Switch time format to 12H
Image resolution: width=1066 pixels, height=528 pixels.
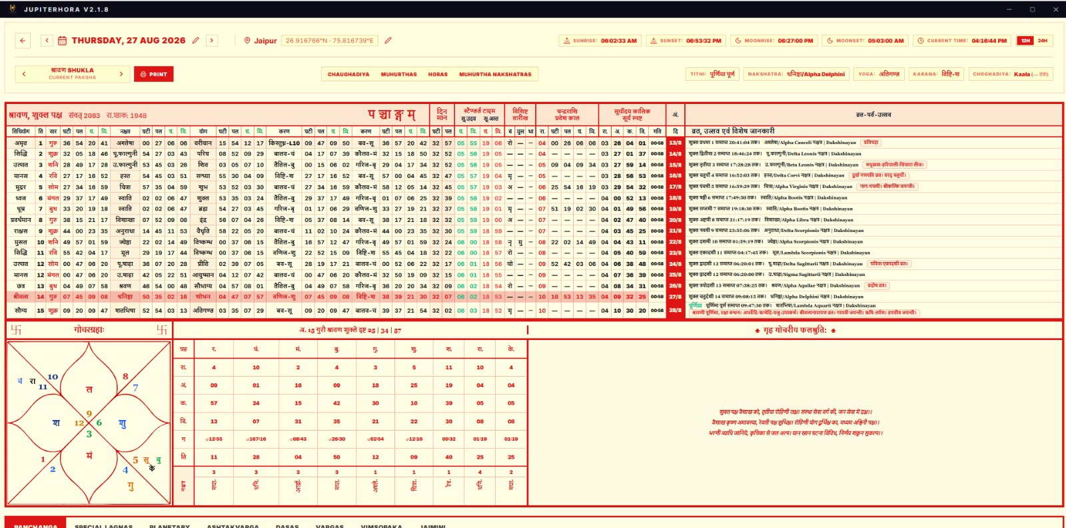click(x=1025, y=41)
